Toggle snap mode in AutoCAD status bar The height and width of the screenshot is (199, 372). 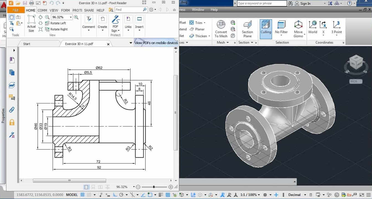tap(88, 195)
